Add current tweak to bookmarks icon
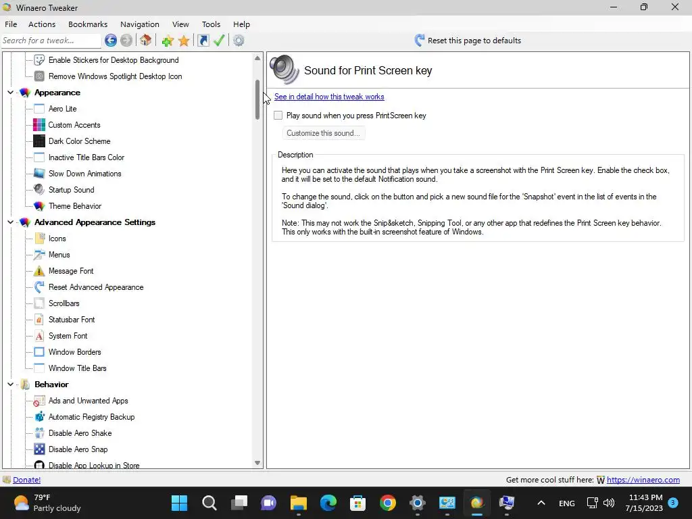This screenshot has width=692, height=519. pos(168,41)
